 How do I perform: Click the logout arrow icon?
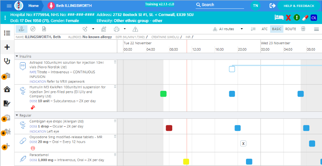coord(272,6)
